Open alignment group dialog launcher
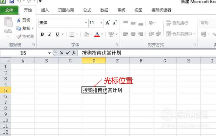The height and width of the screenshot is (136, 216). (195, 44)
